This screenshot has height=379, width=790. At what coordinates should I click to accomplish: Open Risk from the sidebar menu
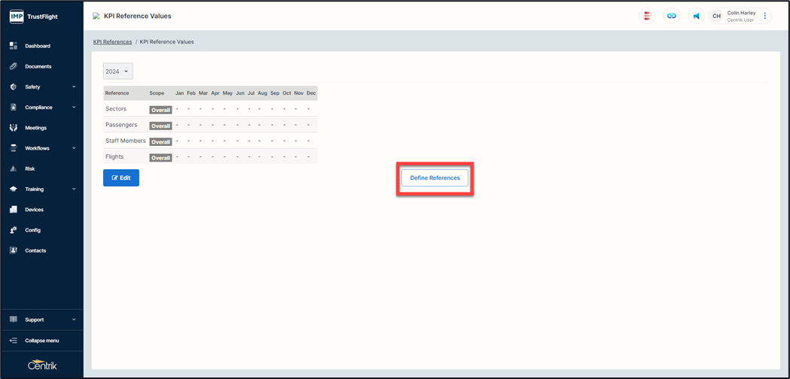(30, 168)
